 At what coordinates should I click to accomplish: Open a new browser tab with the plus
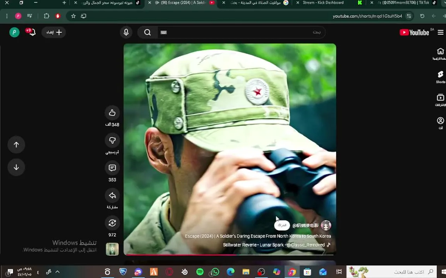pos(64,3)
